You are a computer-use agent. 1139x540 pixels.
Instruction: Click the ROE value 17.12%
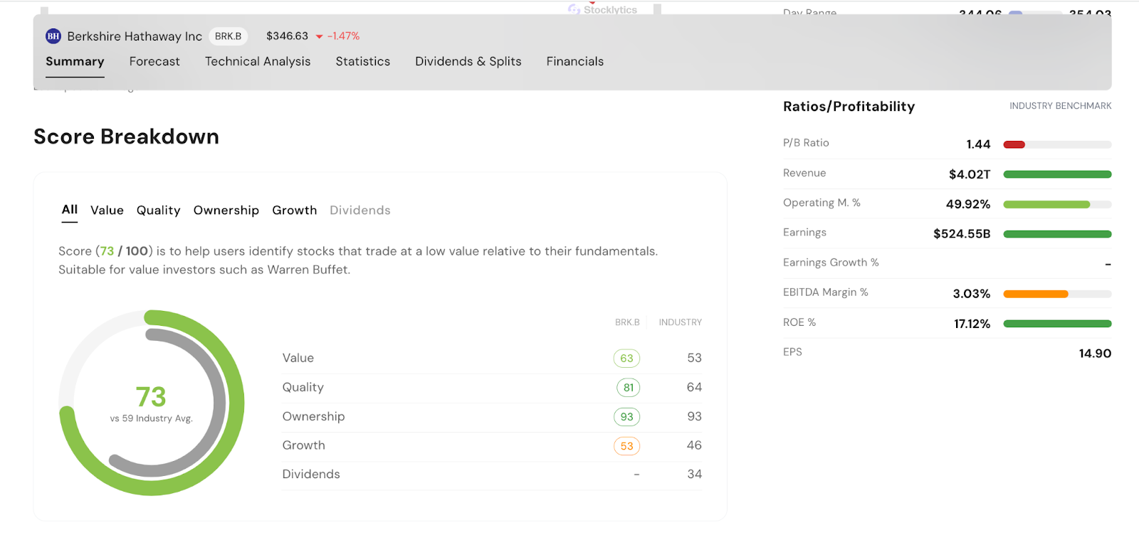pos(972,324)
